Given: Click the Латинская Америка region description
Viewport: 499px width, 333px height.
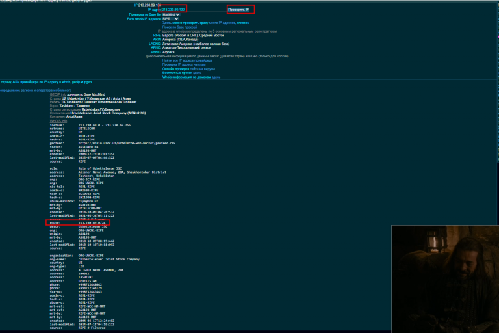Looking at the screenshot, I should (x=196, y=44).
